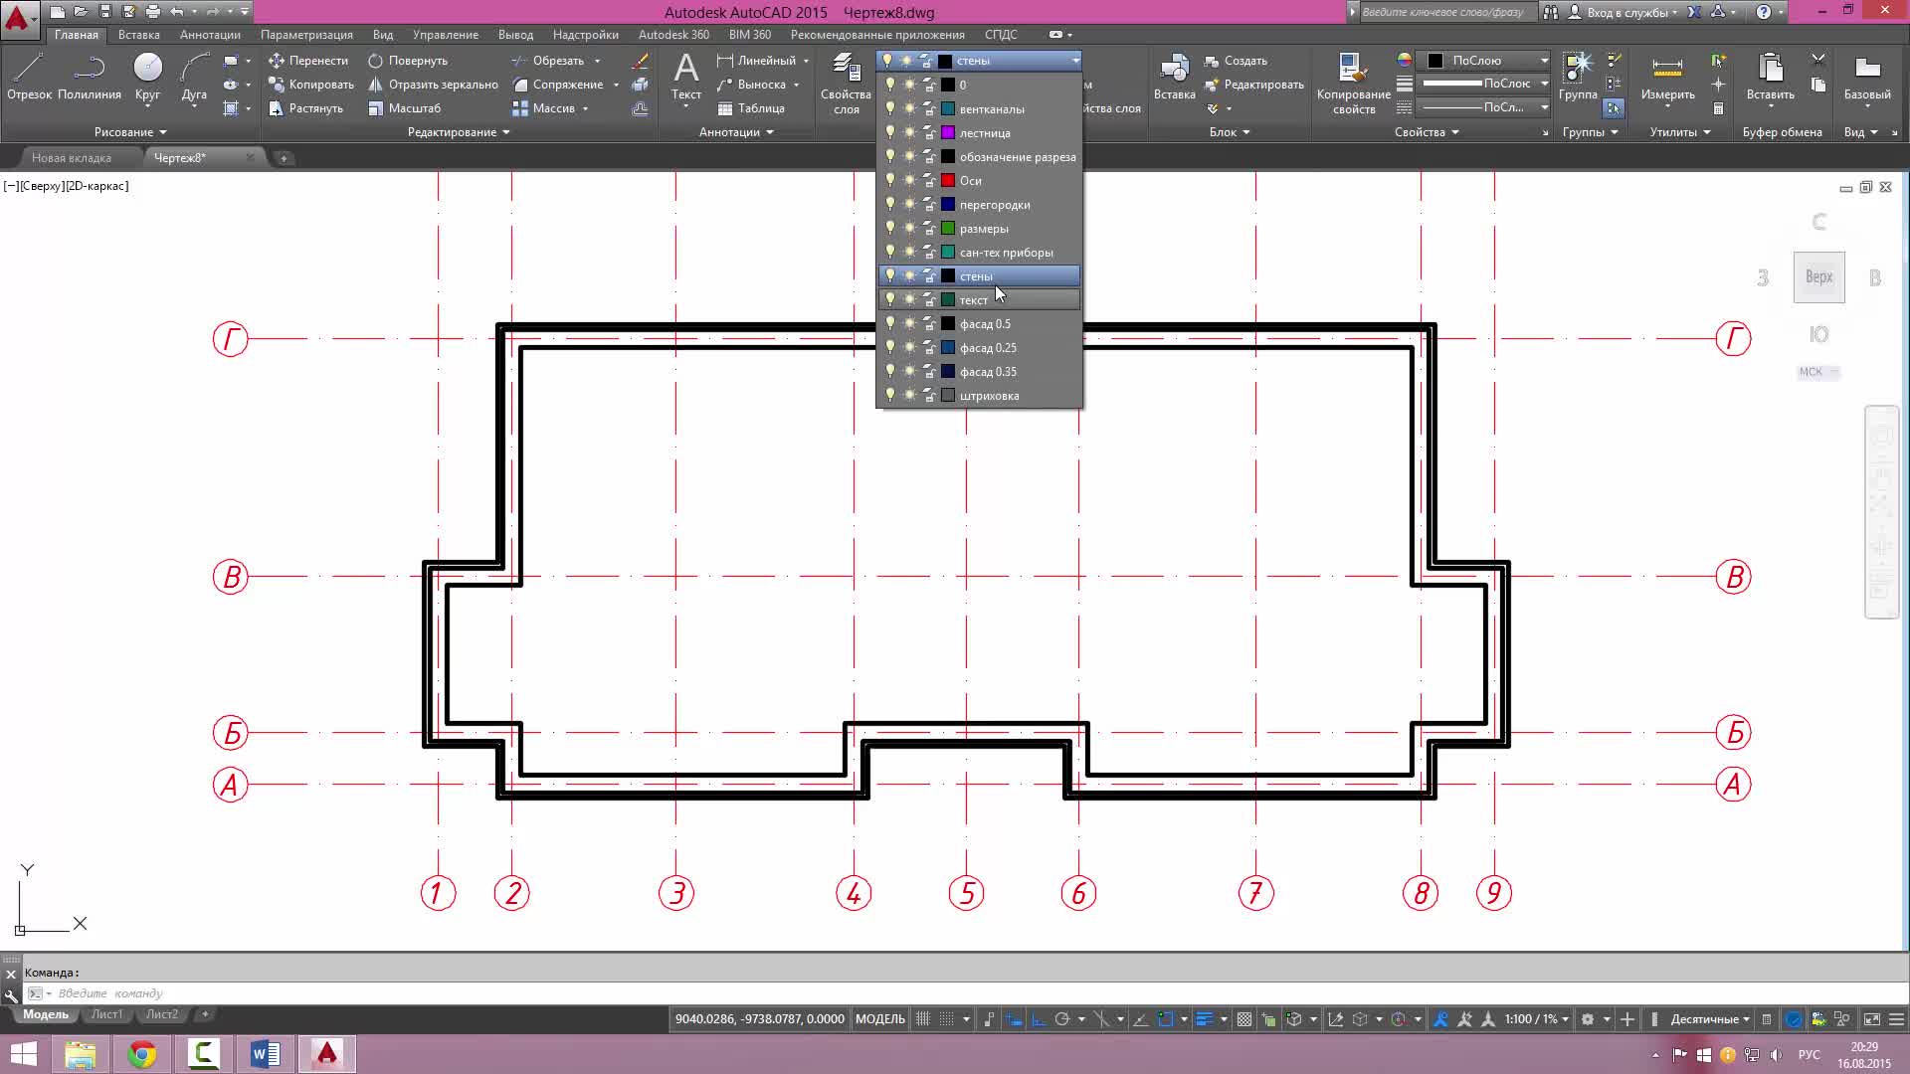Open Chrome from the Windows taskbar

click(x=142, y=1054)
